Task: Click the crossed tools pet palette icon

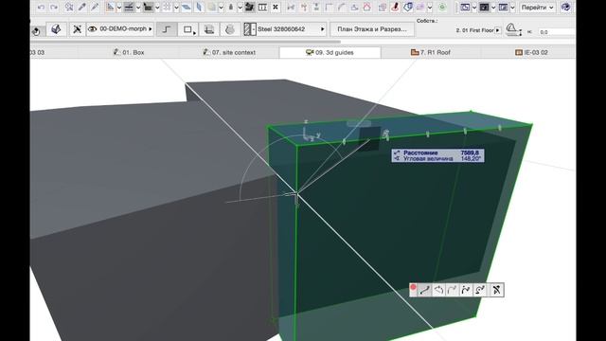Action: point(496,290)
